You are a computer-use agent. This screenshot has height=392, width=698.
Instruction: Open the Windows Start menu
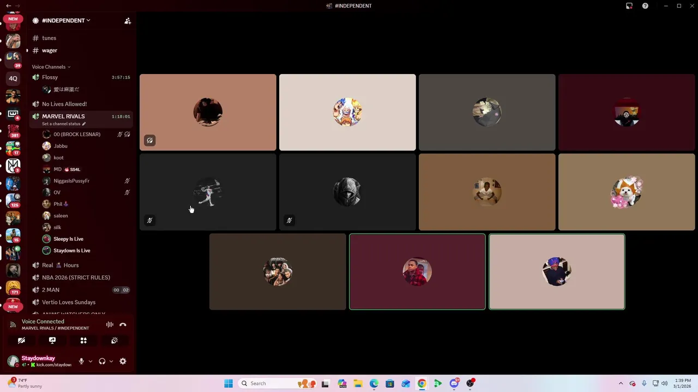click(228, 383)
